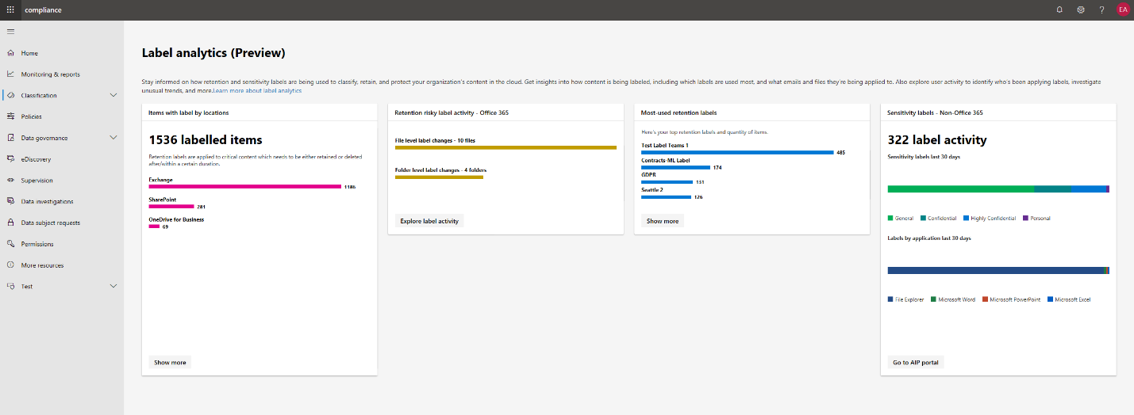Click the General green legend swatch
The image size is (1134, 415).
[x=890, y=218]
